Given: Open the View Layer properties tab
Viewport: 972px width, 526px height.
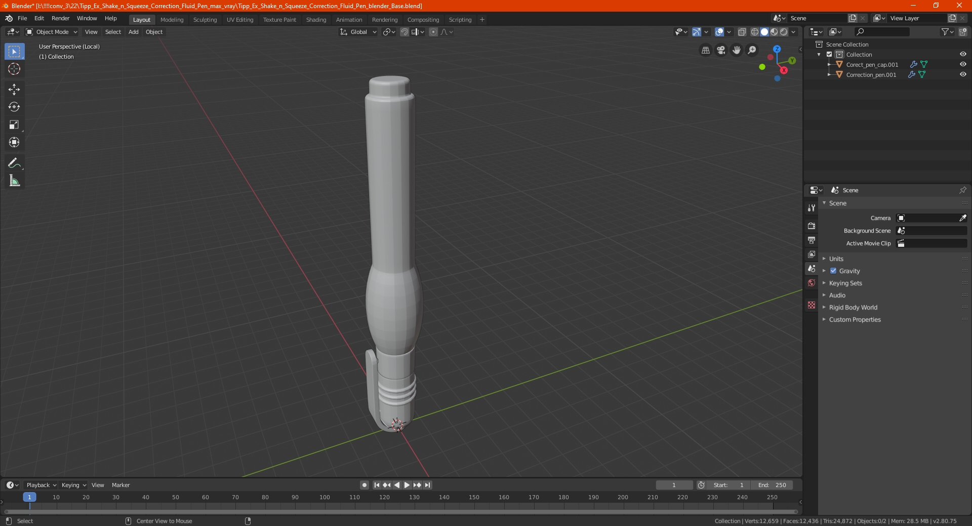Looking at the screenshot, I should point(812,254).
